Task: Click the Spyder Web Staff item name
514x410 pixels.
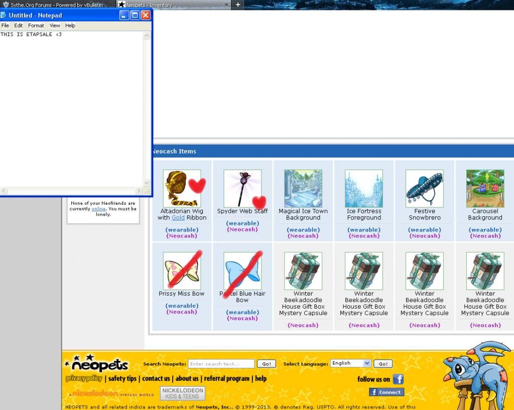Action: coord(242,211)
